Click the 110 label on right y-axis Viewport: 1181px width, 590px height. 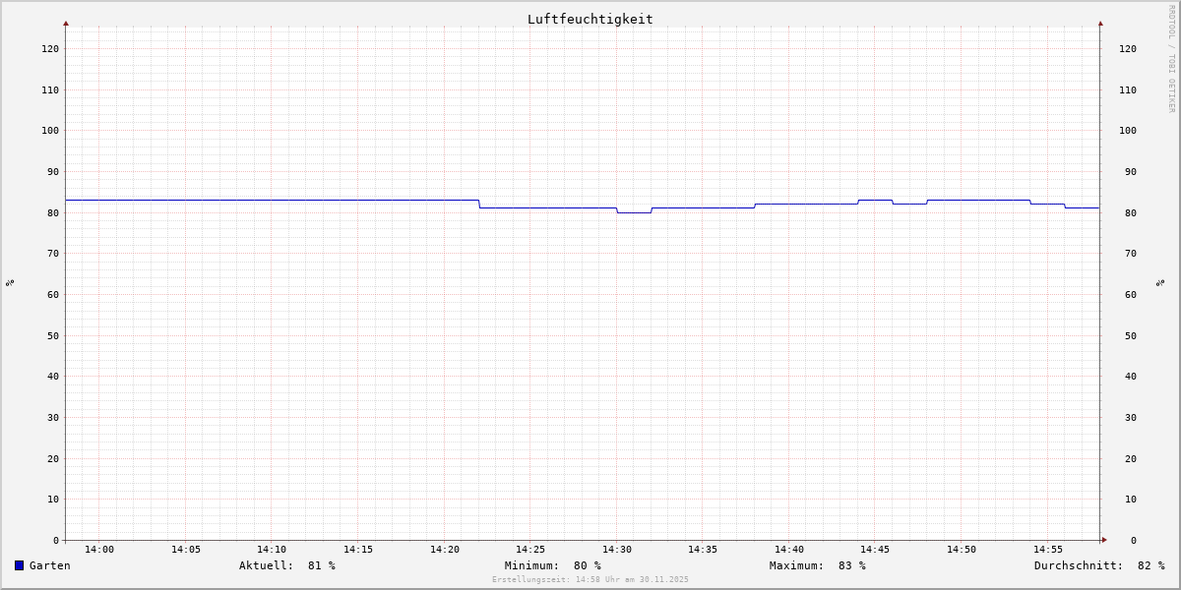coord(1128,89)
